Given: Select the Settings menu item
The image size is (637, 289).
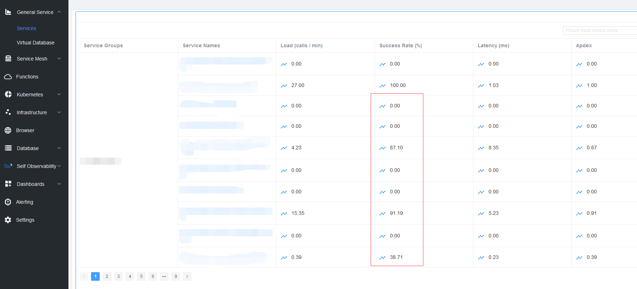Looking at the screenshot, I should (x=25, y=220).
